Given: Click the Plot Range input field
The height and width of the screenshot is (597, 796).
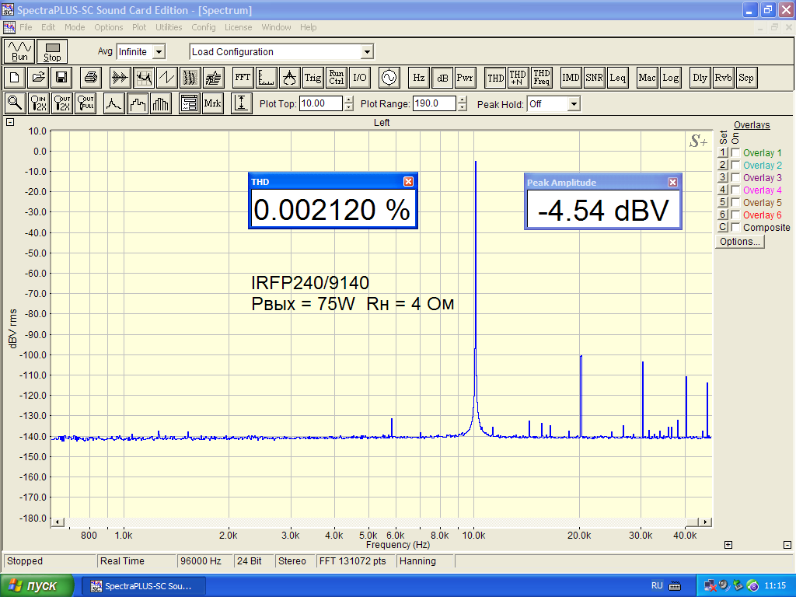Looking at the screenshot, I should (434, 103).
